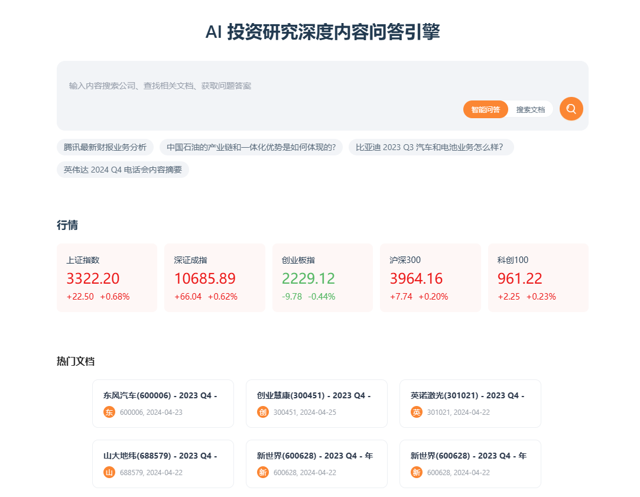Click the date text 600006, 2024-04-23
The height and width of the screenshot is (497, 640).
point(151,412)
